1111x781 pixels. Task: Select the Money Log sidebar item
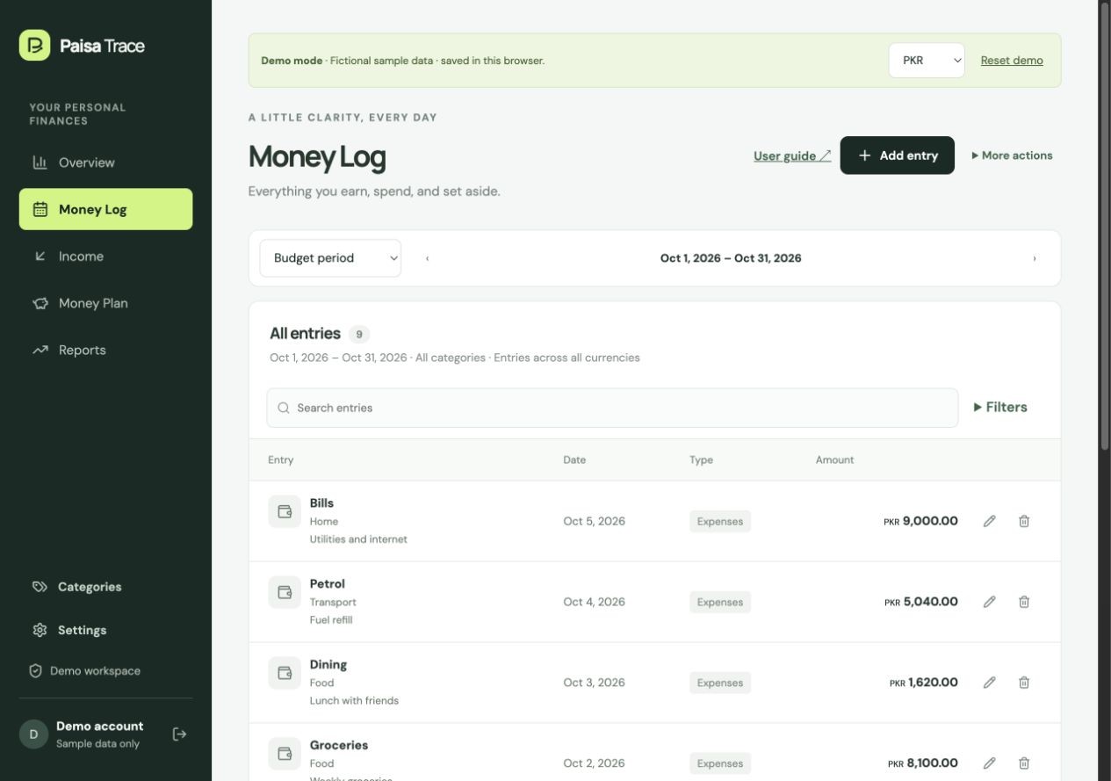105,209
